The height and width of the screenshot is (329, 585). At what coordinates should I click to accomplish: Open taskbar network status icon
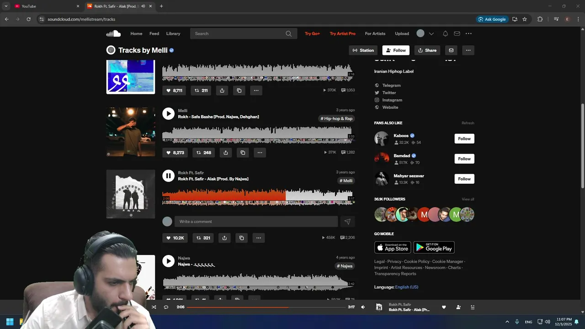(540, 322)
